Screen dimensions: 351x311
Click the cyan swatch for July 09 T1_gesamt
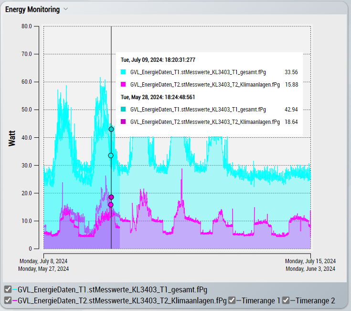pos(123,72)
